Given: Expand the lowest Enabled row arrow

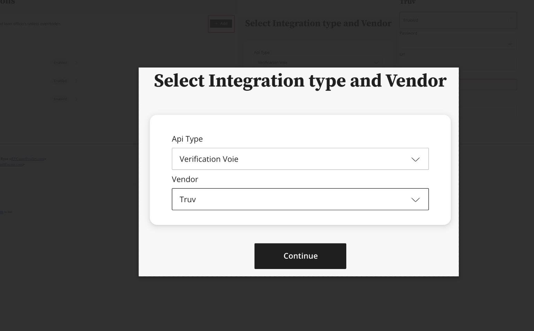Looking at the screenshot, I should [x=76, y=99].
